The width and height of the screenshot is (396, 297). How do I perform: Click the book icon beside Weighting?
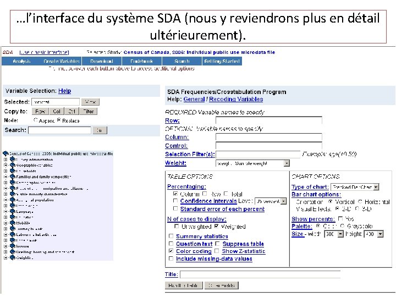pyautogui.click(x=12, y=257)
